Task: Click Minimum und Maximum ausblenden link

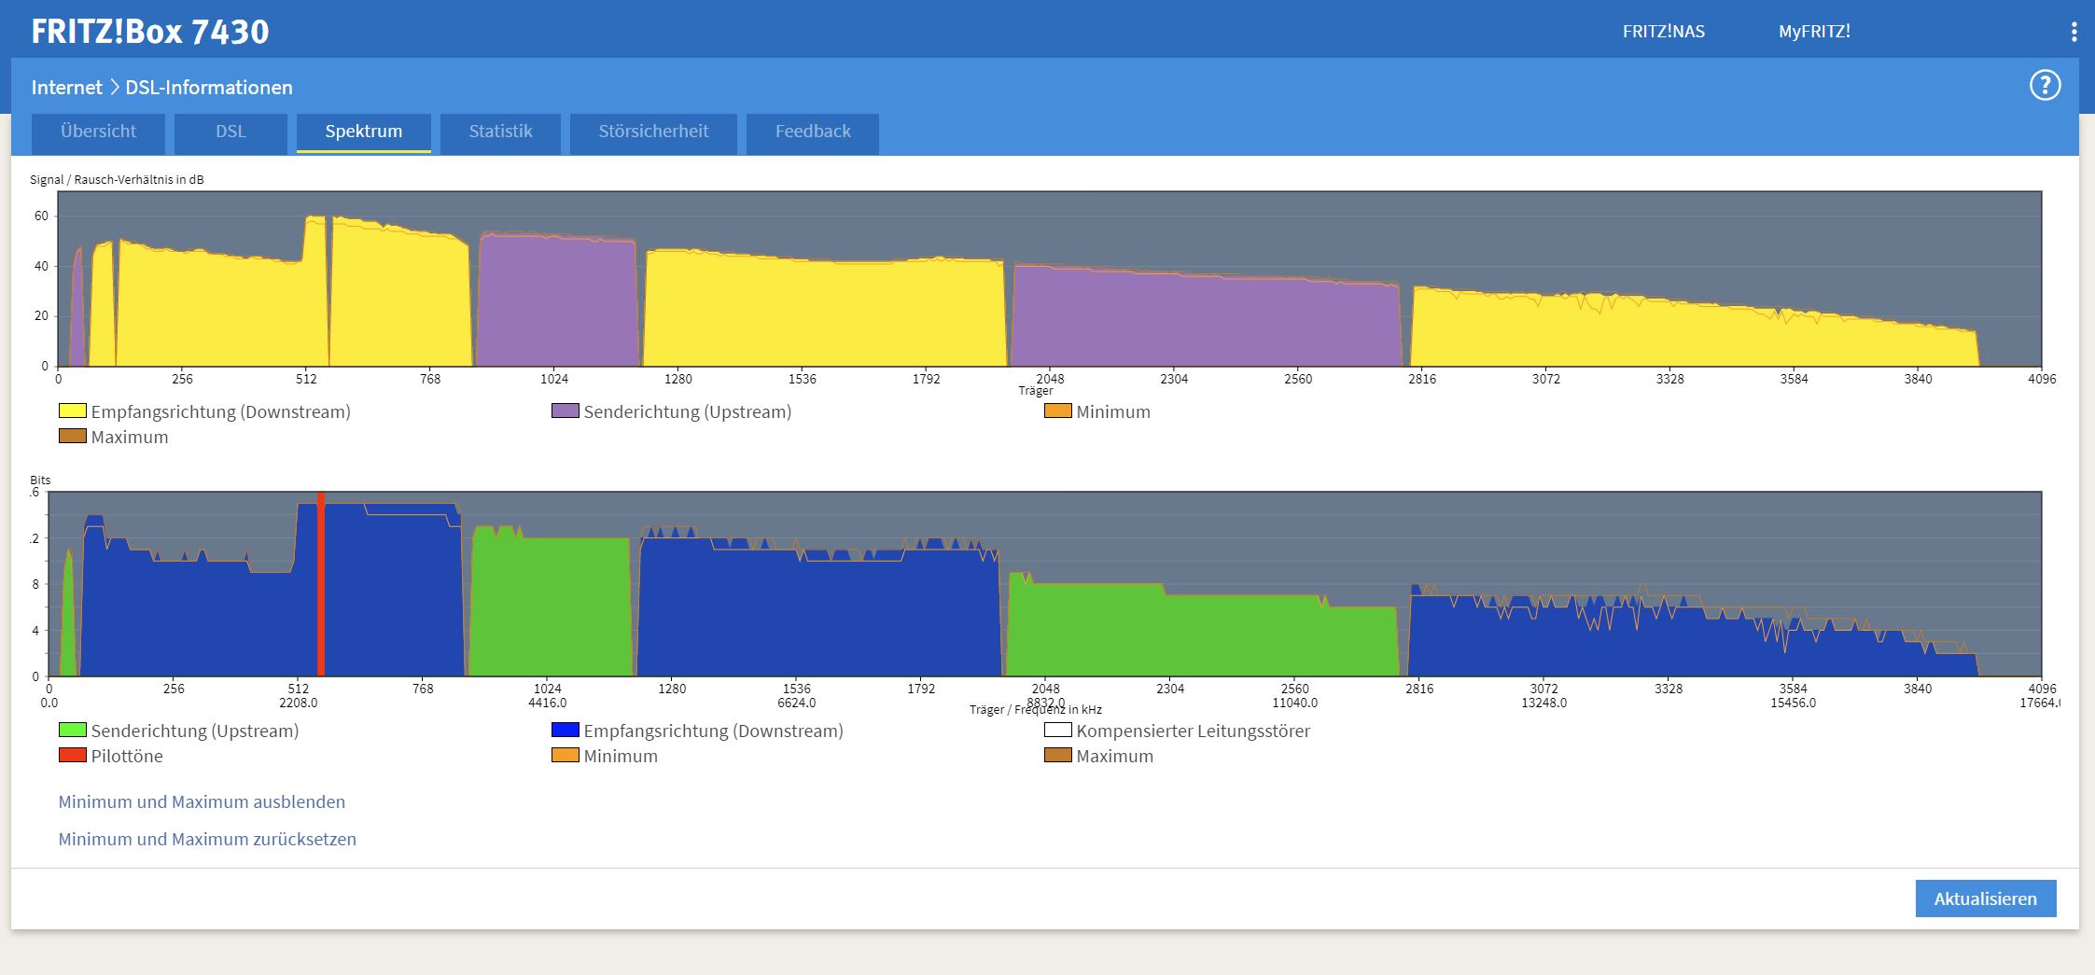Action: coord(202,801)
